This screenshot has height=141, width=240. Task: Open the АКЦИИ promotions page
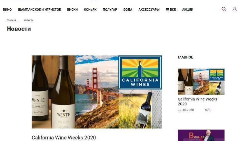pyautogui.click(x=188, y=10)
